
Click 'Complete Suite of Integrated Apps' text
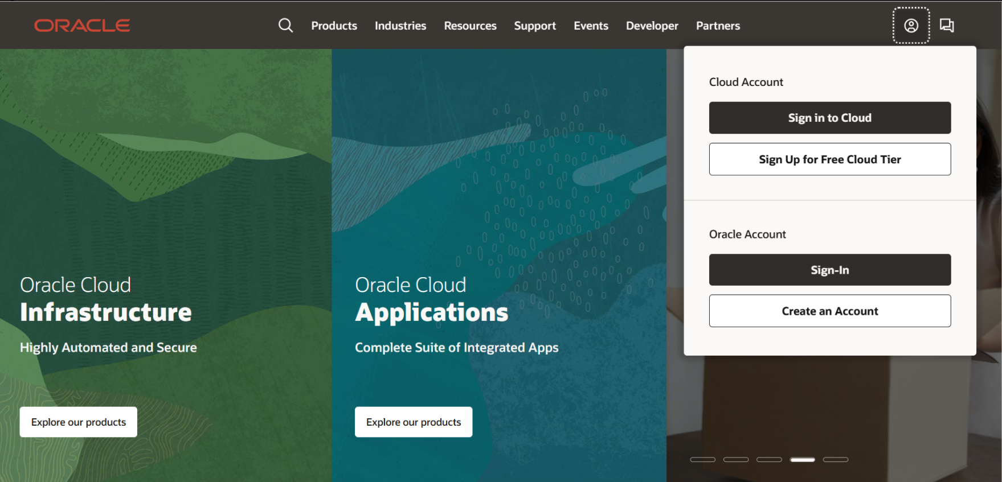tap(457, 348)
